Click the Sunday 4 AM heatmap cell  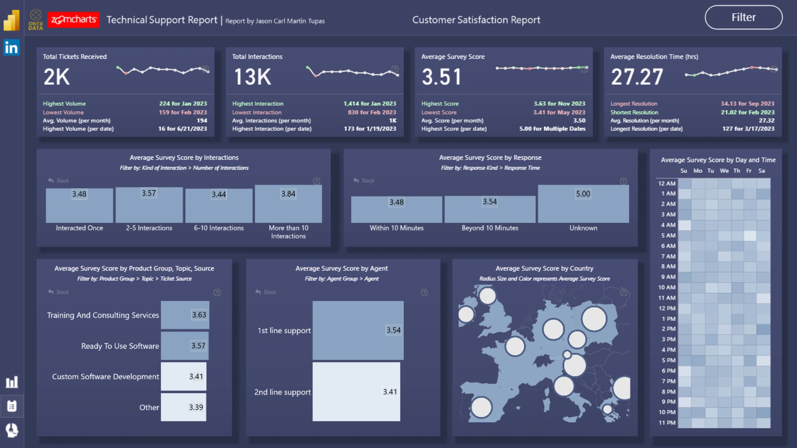685,225
